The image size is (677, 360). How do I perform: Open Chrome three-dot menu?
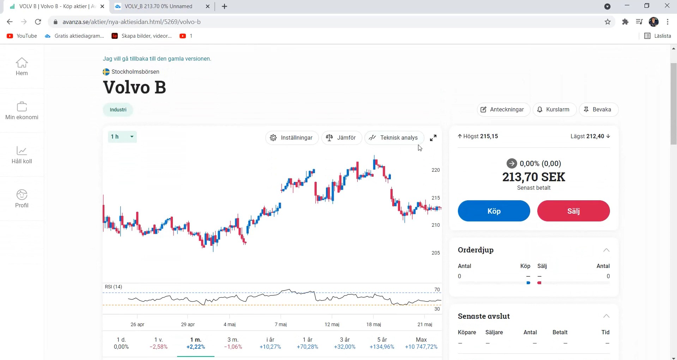667,22
